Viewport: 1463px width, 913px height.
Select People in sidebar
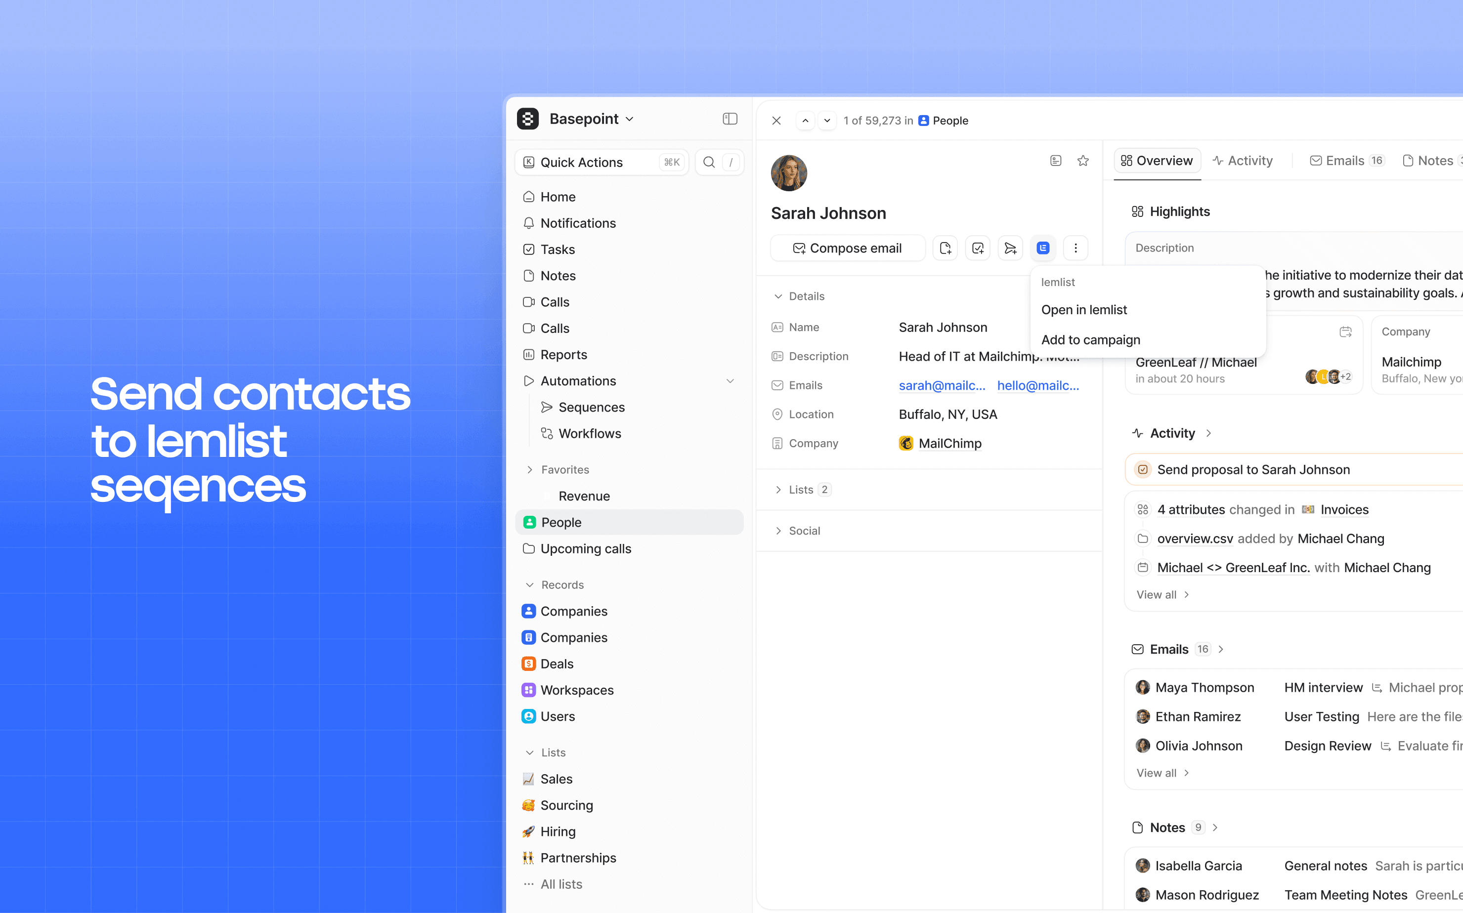point(629,522)
